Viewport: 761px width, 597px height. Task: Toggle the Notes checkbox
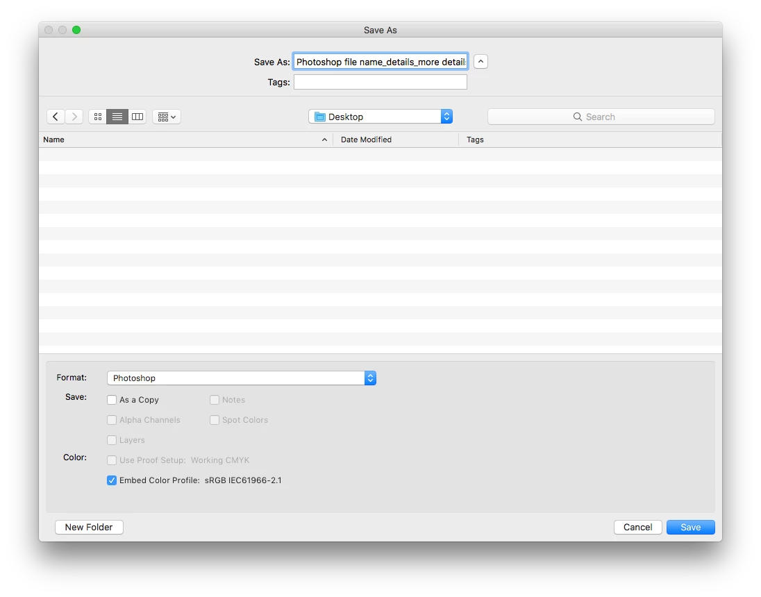pos(215,400)
